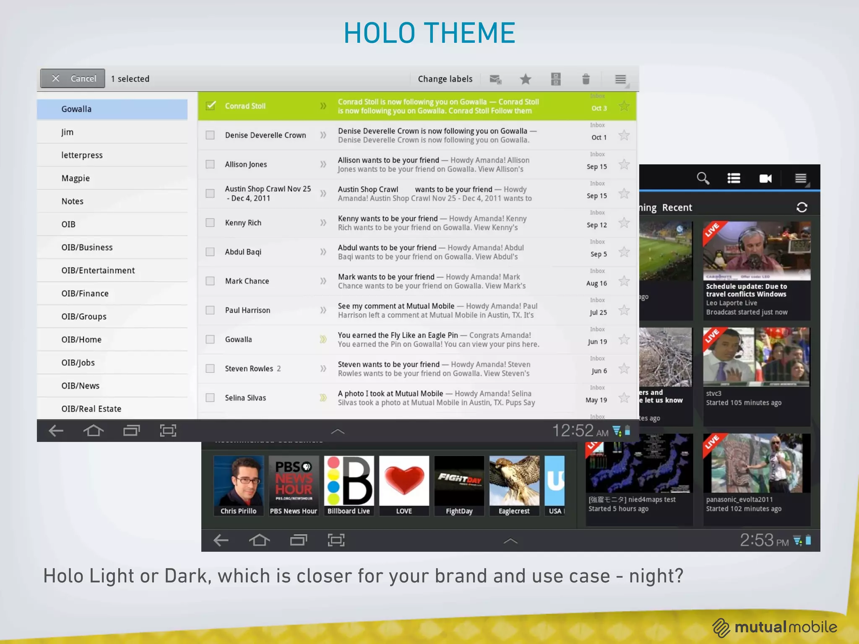Tick the Abdul Baqi email checkbox
This screenshot has width=859, height=644.
(x=210, y=252)
